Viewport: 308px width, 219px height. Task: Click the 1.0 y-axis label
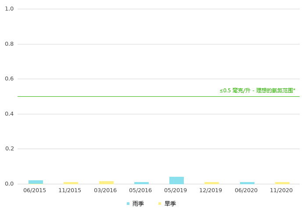(x=9, y=9)
